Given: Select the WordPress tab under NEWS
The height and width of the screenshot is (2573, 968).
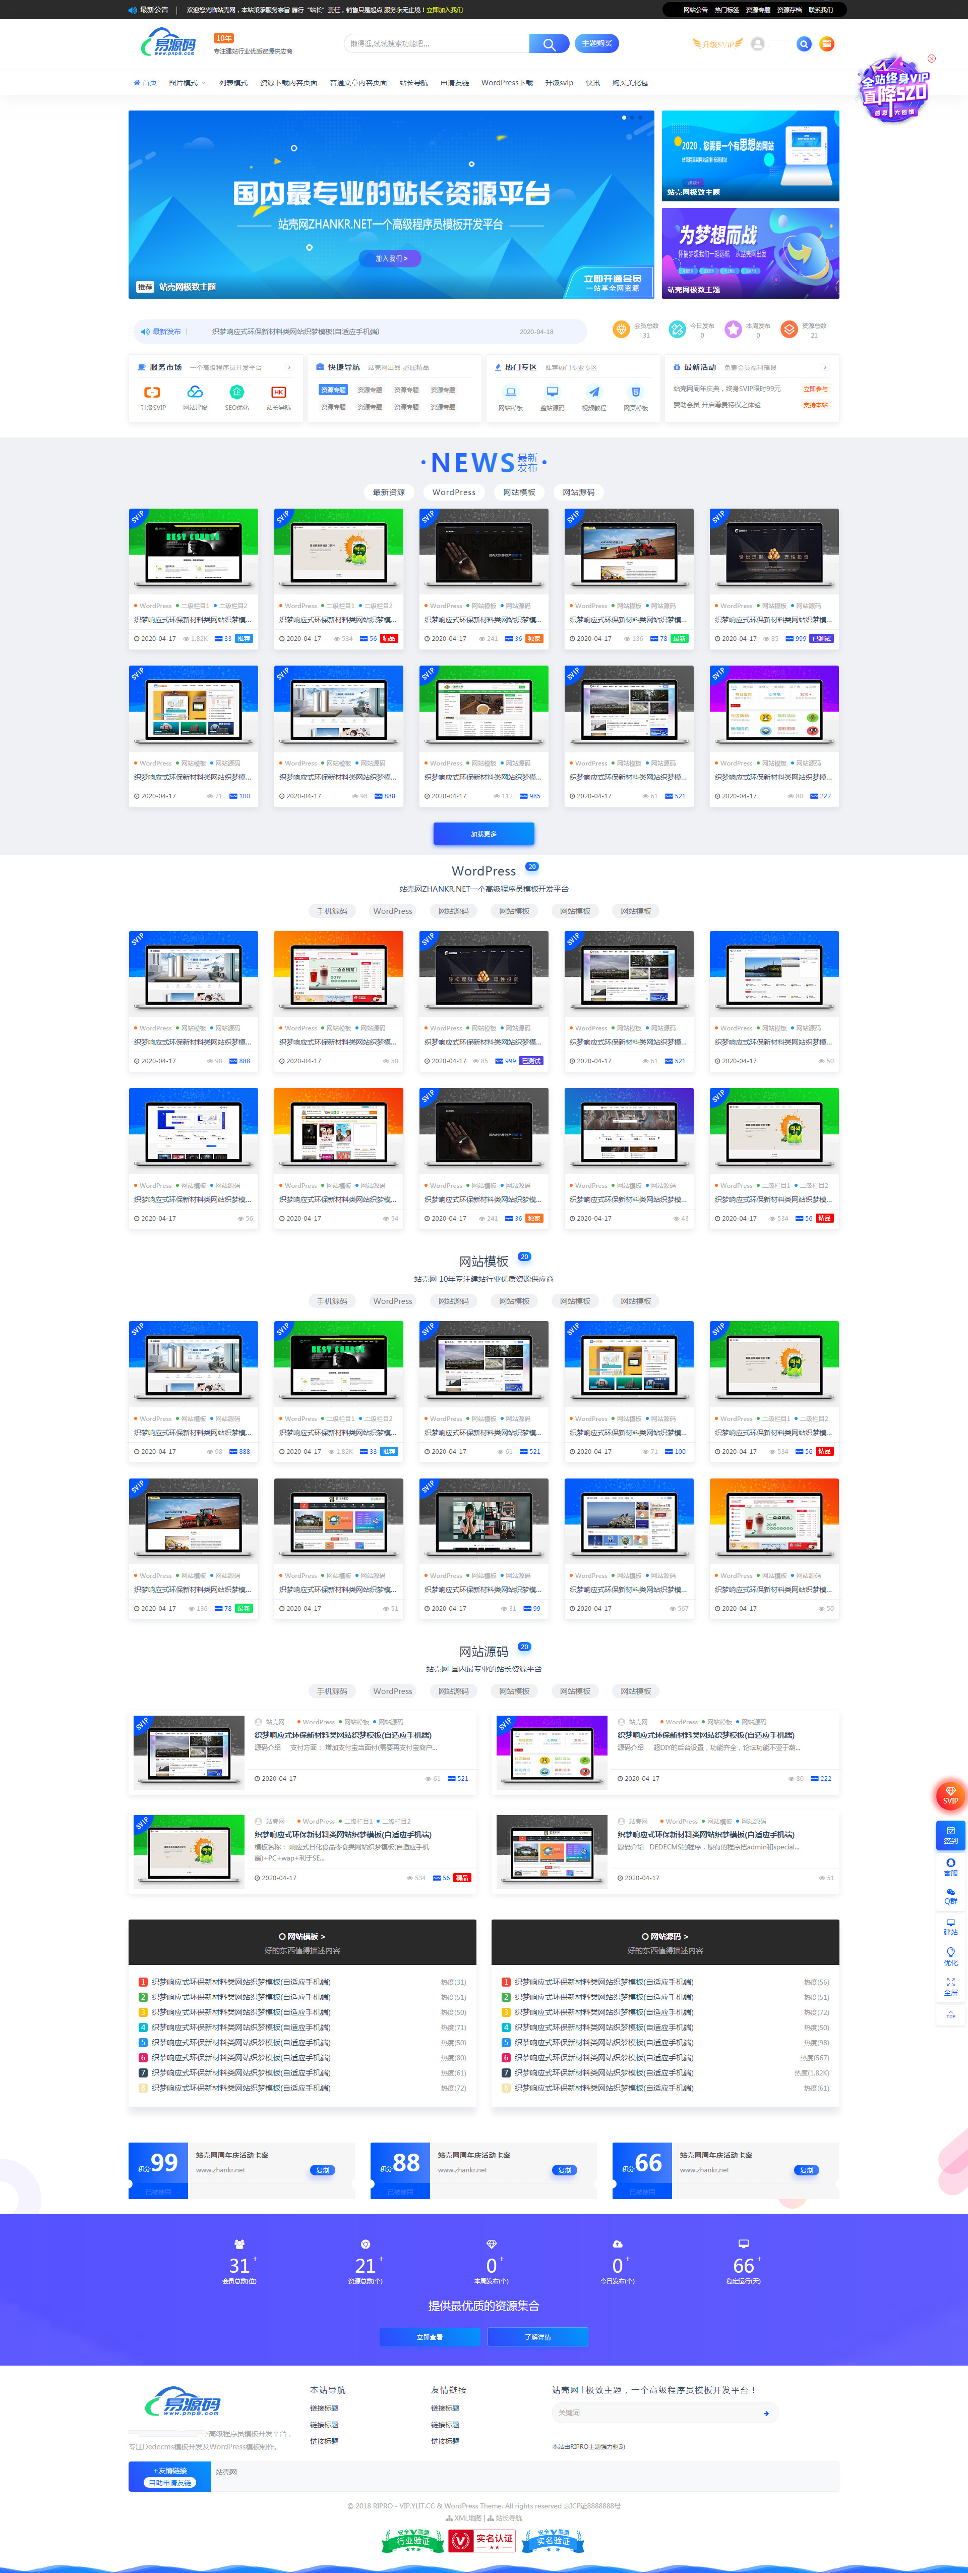Looking at the screenshot, I should (454, 492).
